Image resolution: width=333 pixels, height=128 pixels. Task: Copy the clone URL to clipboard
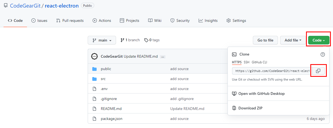coord(318,71)
